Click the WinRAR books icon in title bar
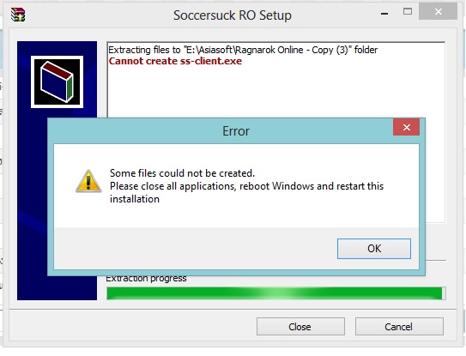Screen dimensions: 466x356 (18, 15)
